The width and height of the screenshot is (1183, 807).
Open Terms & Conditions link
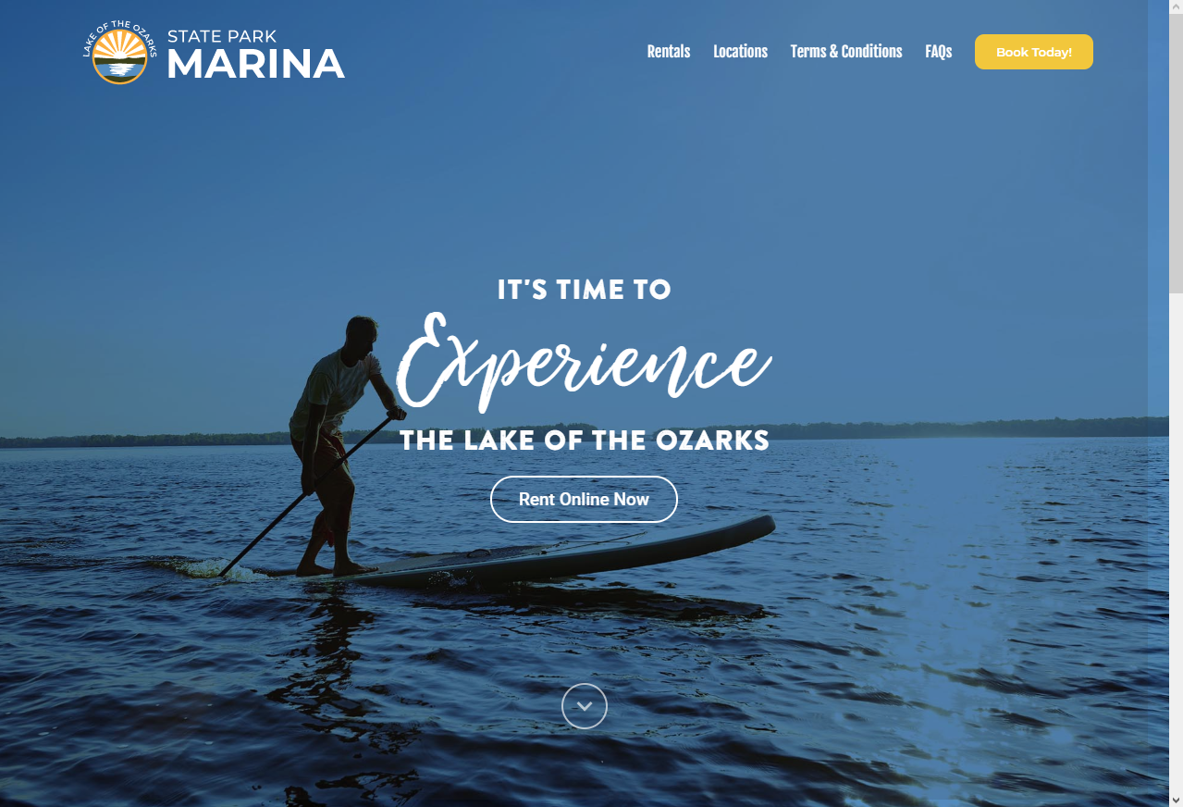(x=846, y=52)
